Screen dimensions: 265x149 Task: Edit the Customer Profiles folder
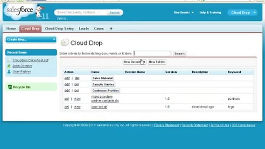coord(67,91)
